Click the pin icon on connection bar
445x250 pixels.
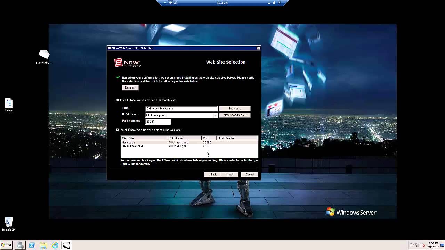tap(171, 3)
